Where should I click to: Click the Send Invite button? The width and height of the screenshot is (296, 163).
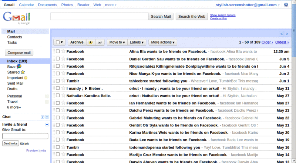tap(11, 143)
